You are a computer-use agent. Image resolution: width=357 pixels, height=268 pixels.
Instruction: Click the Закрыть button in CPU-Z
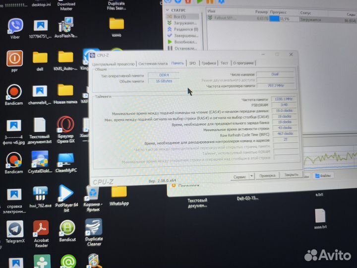tap(291, 175)
